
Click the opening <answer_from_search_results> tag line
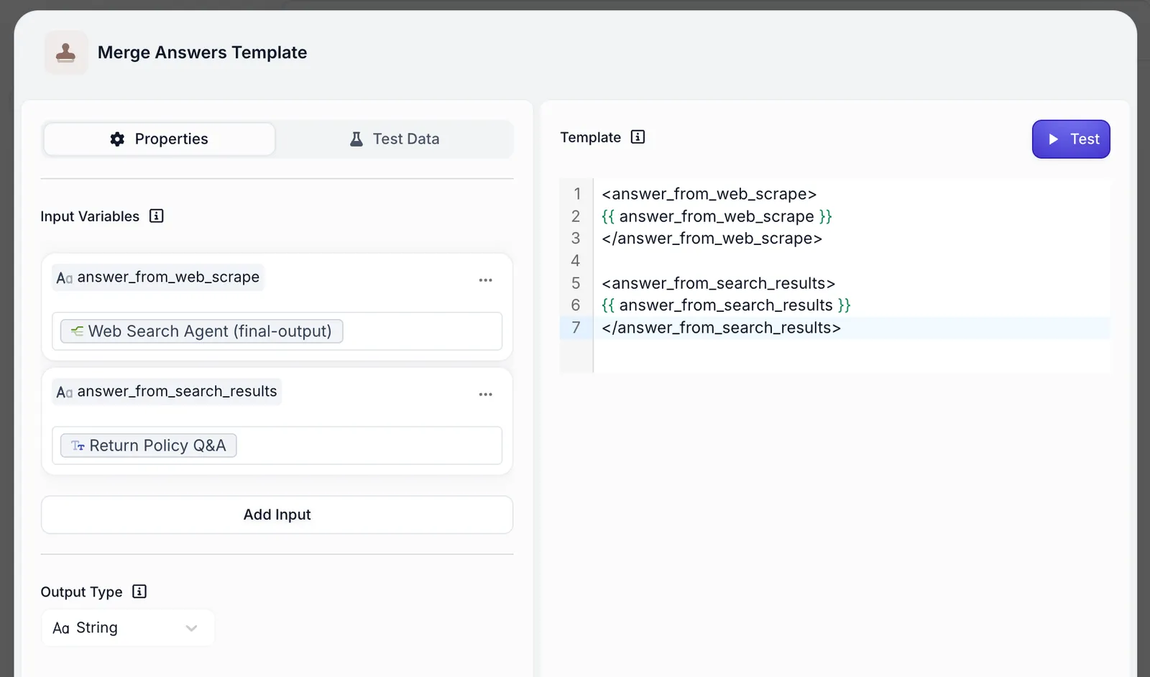coord(718,283)
